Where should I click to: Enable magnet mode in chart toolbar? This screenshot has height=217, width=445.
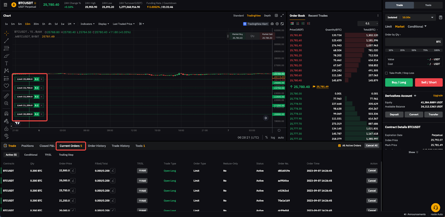pos(6,113)
